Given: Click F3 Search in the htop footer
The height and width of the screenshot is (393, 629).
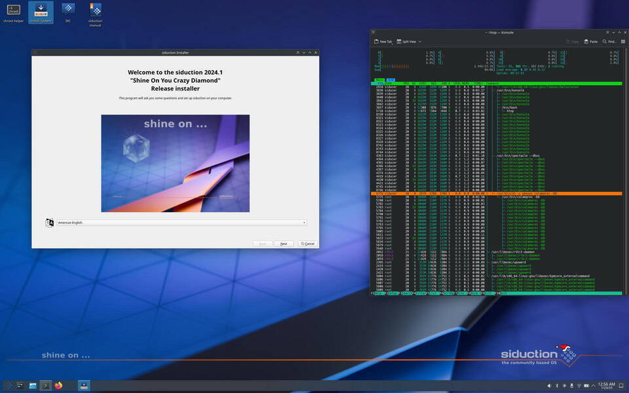Looking at the screenshot, I should [406, 293].
